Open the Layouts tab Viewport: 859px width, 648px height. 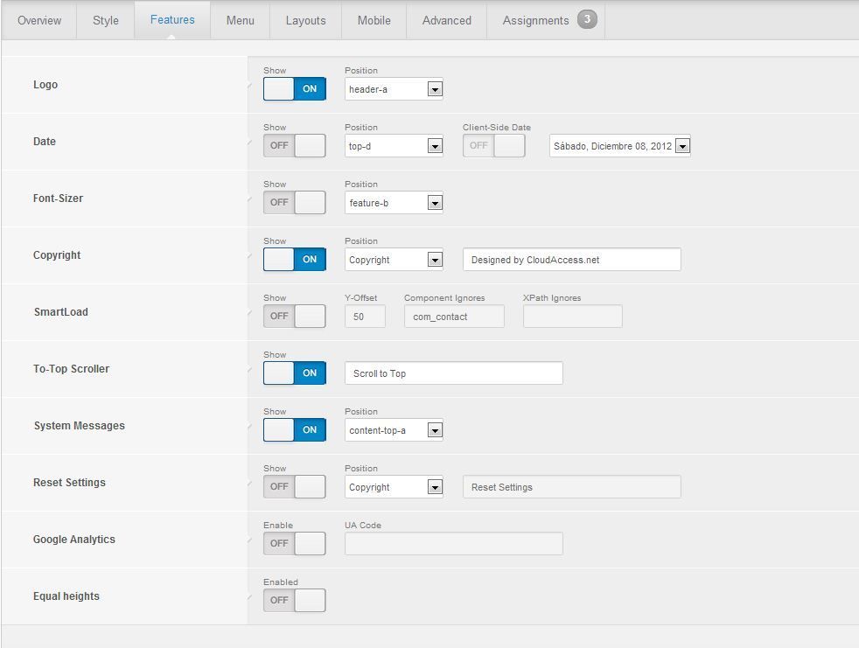pos(305,20)
